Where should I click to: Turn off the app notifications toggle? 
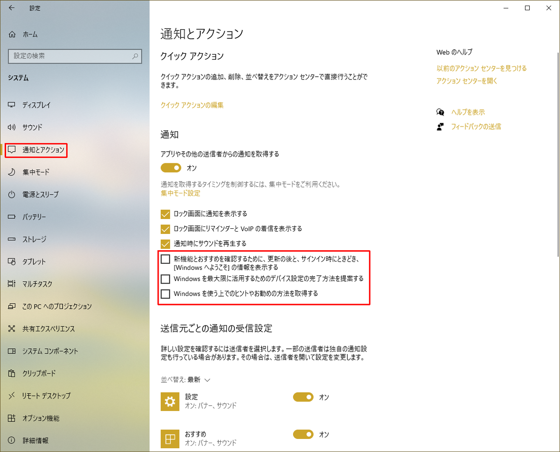tap(171, 168)
